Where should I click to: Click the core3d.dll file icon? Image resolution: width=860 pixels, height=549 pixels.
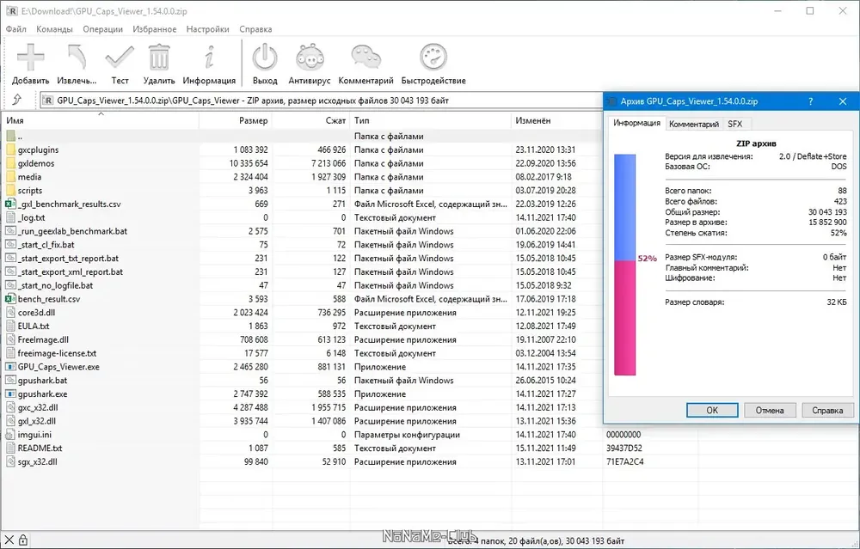point(10,313)
